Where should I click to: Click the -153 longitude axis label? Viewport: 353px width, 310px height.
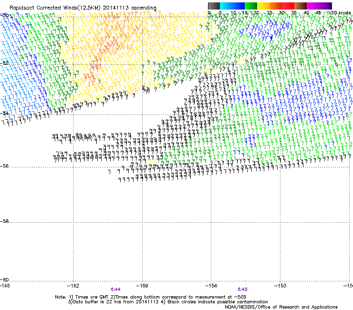coord(280,286)
